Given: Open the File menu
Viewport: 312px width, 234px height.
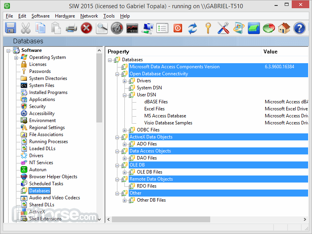Looking at the screenshot, I should [x=9, y=16].
